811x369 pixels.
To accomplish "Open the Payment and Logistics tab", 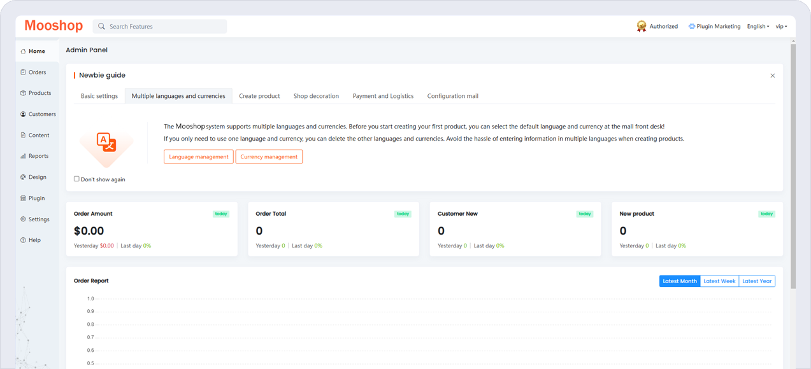I will click(383, 96).
